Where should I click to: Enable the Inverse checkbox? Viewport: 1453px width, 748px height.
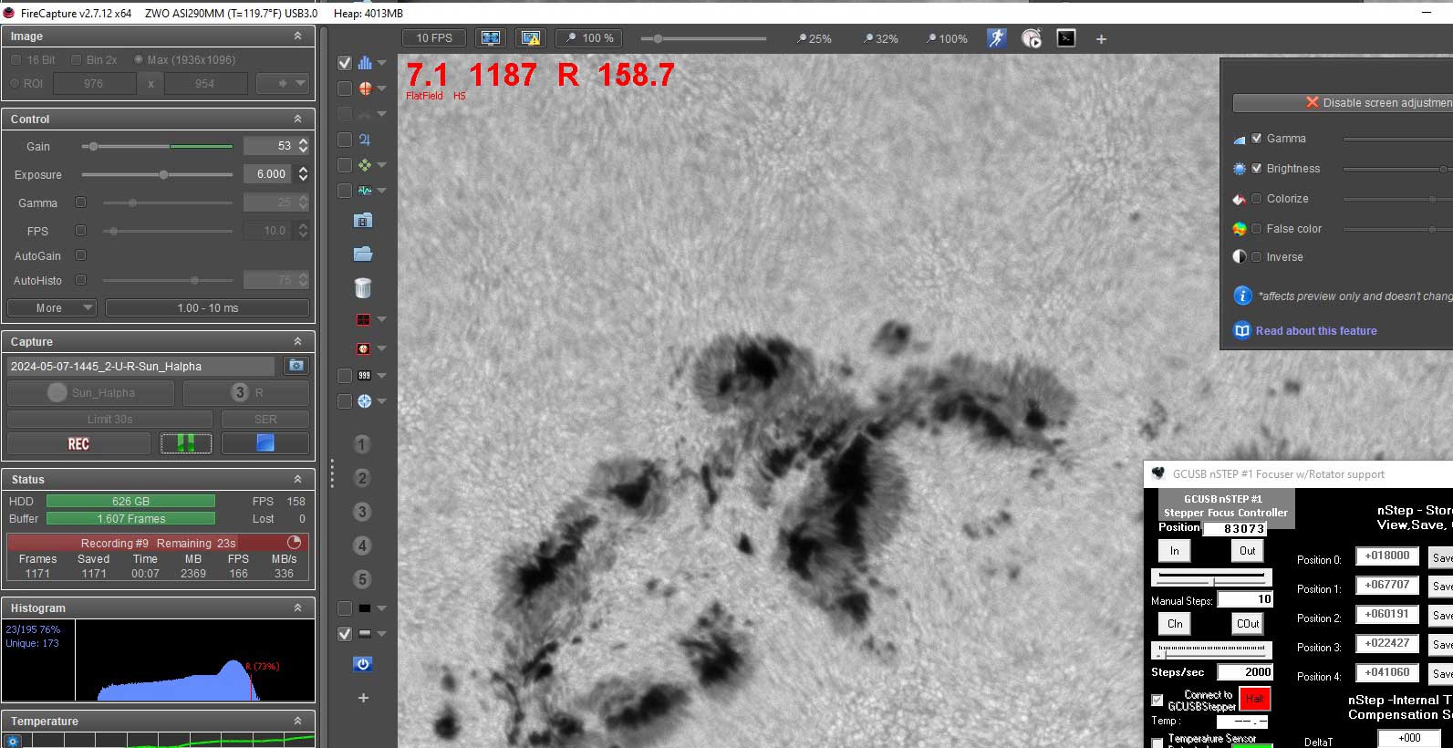1257,256
